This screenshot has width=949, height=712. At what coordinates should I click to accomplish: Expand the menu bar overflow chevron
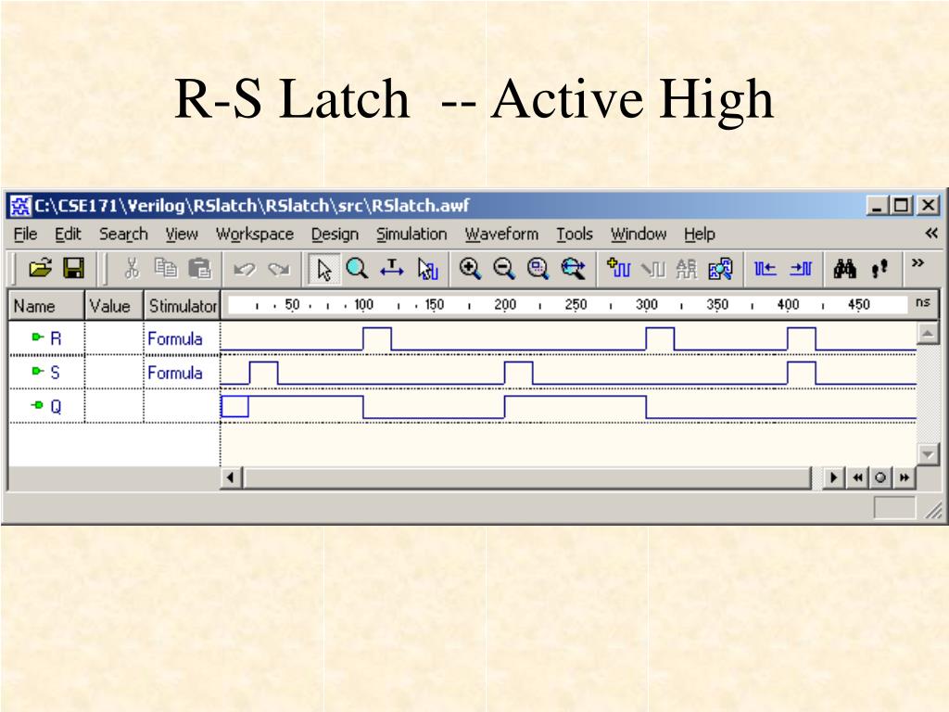[931, 233]
